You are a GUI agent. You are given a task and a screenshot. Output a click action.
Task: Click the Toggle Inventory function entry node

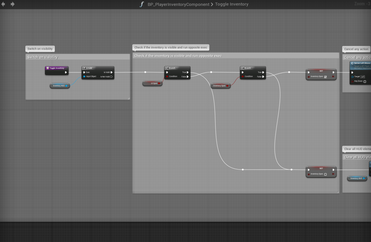tap(57, 68)
